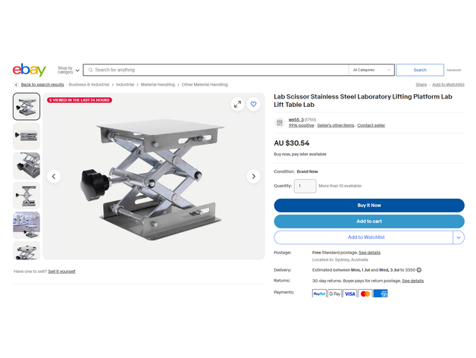The height and width of the screenshot is (358, 476).
Task: Open the Industrial breadcrumb category
Action: [125, 85]
